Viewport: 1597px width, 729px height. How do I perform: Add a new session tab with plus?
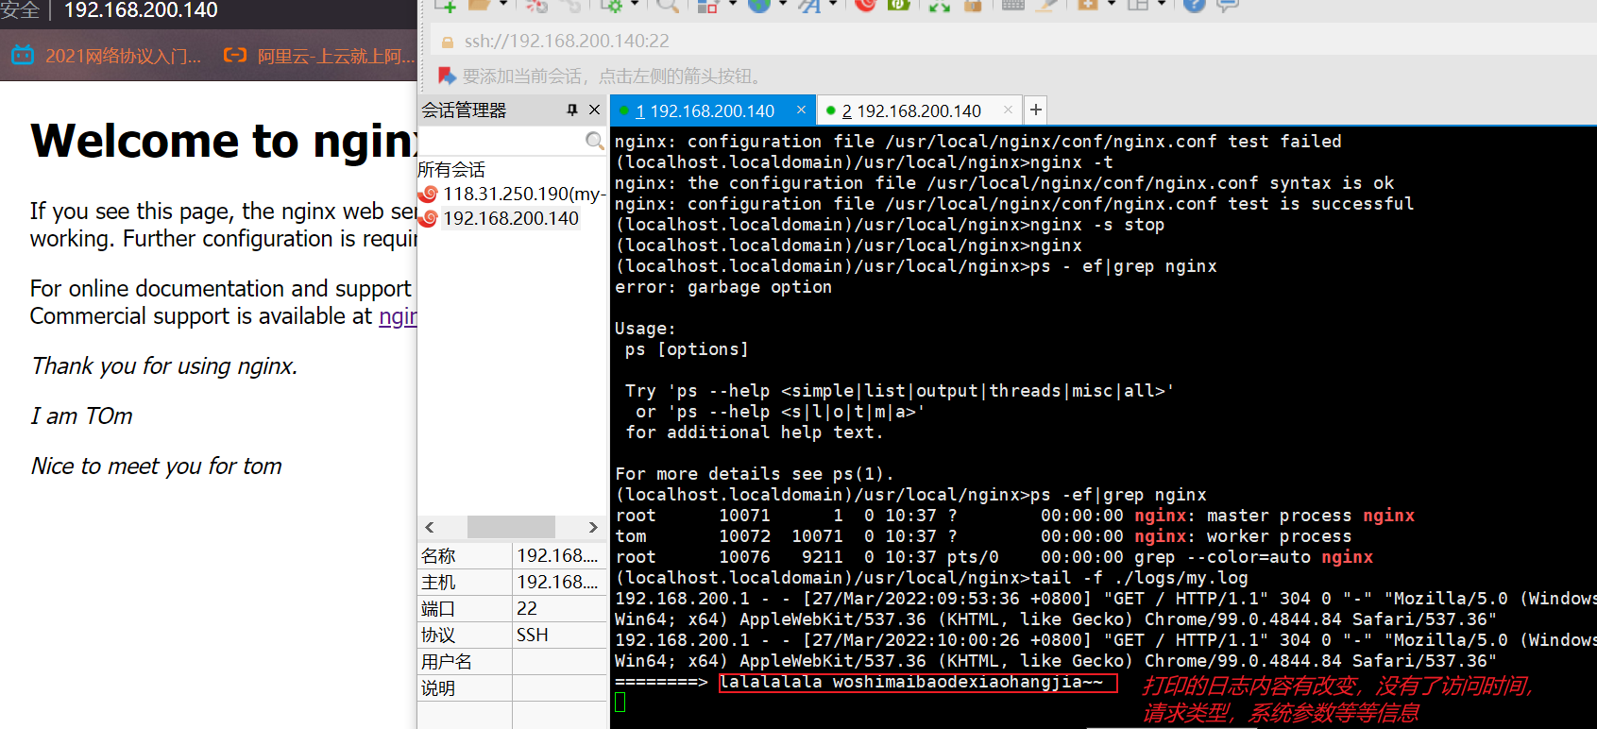tap(1036, 110)
